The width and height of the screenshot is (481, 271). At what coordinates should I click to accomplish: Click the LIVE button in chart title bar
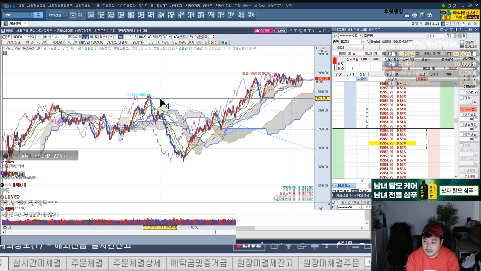pyautogui.click(x=281, y=31)
